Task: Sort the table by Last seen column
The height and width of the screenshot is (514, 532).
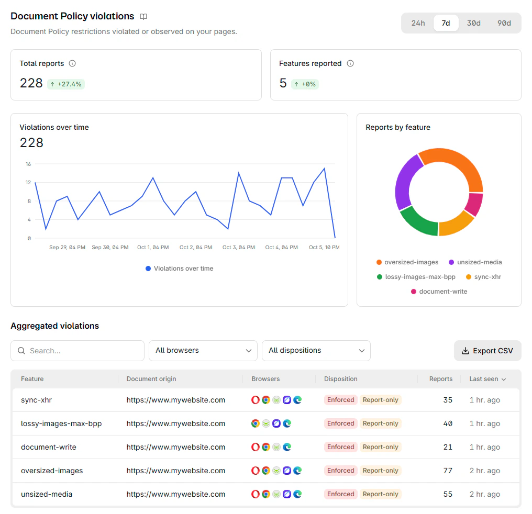Action: [x=487, y=379]
